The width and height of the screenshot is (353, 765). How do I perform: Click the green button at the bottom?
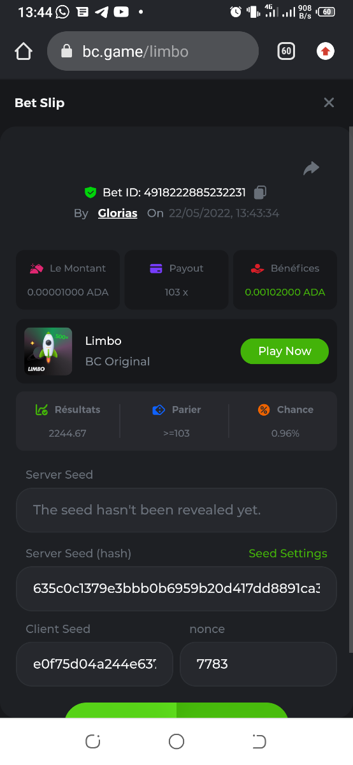176,710
